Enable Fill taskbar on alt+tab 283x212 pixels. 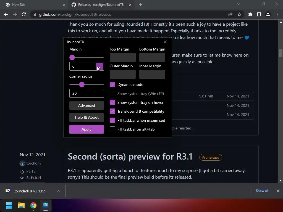click(112, 129)
